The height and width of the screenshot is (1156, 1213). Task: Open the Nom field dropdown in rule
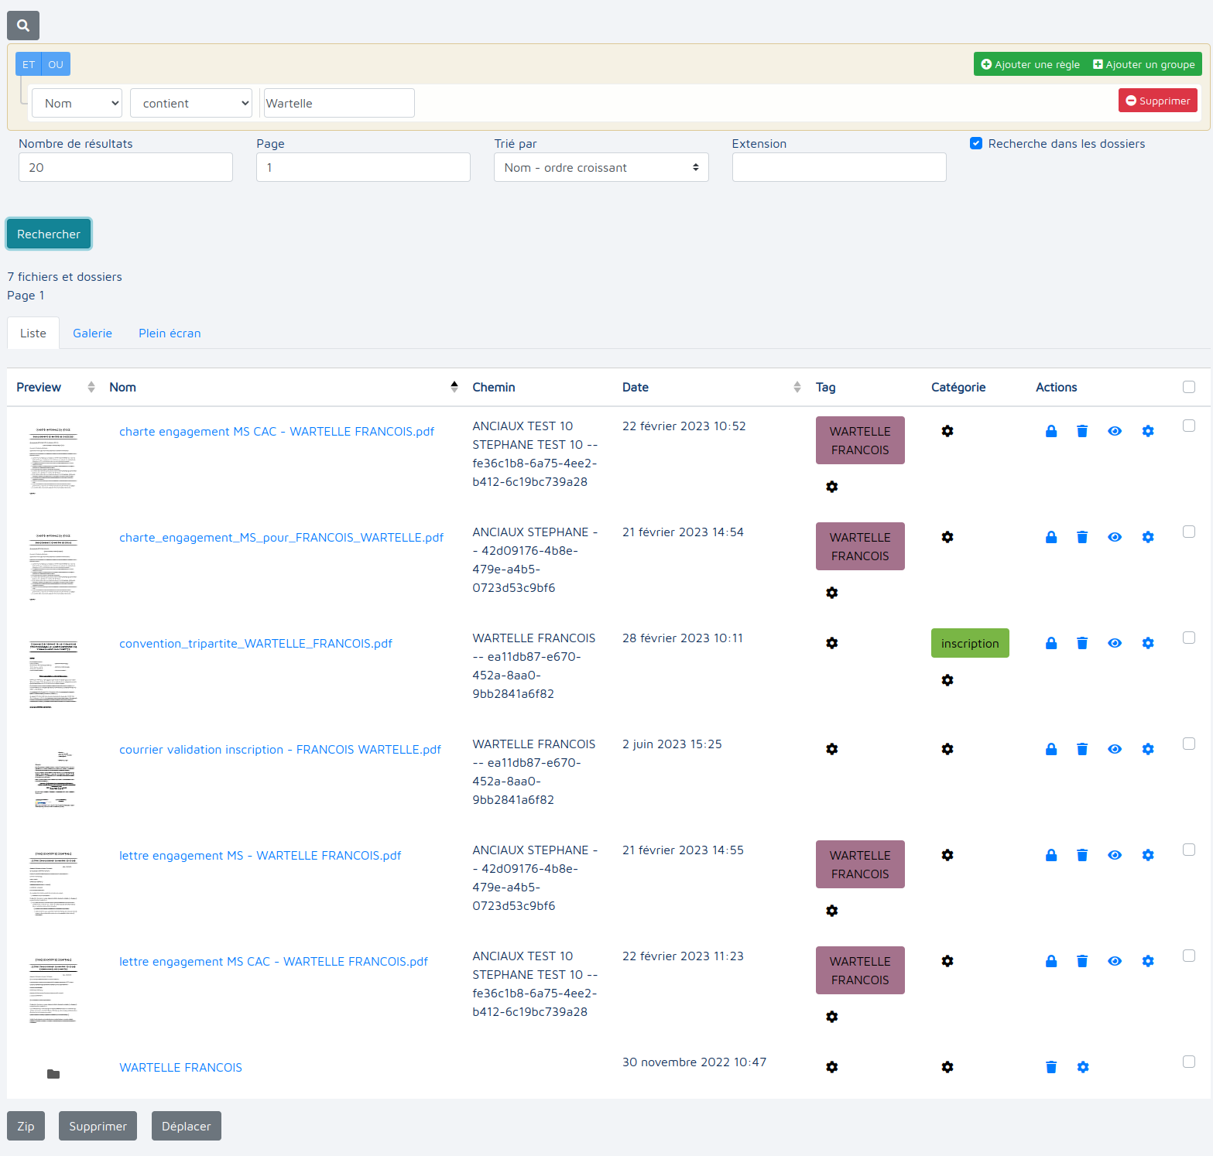pos(77,103)
